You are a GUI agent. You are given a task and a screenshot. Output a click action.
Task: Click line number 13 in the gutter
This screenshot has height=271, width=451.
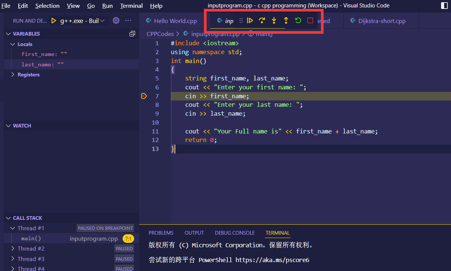click(155, 149)
